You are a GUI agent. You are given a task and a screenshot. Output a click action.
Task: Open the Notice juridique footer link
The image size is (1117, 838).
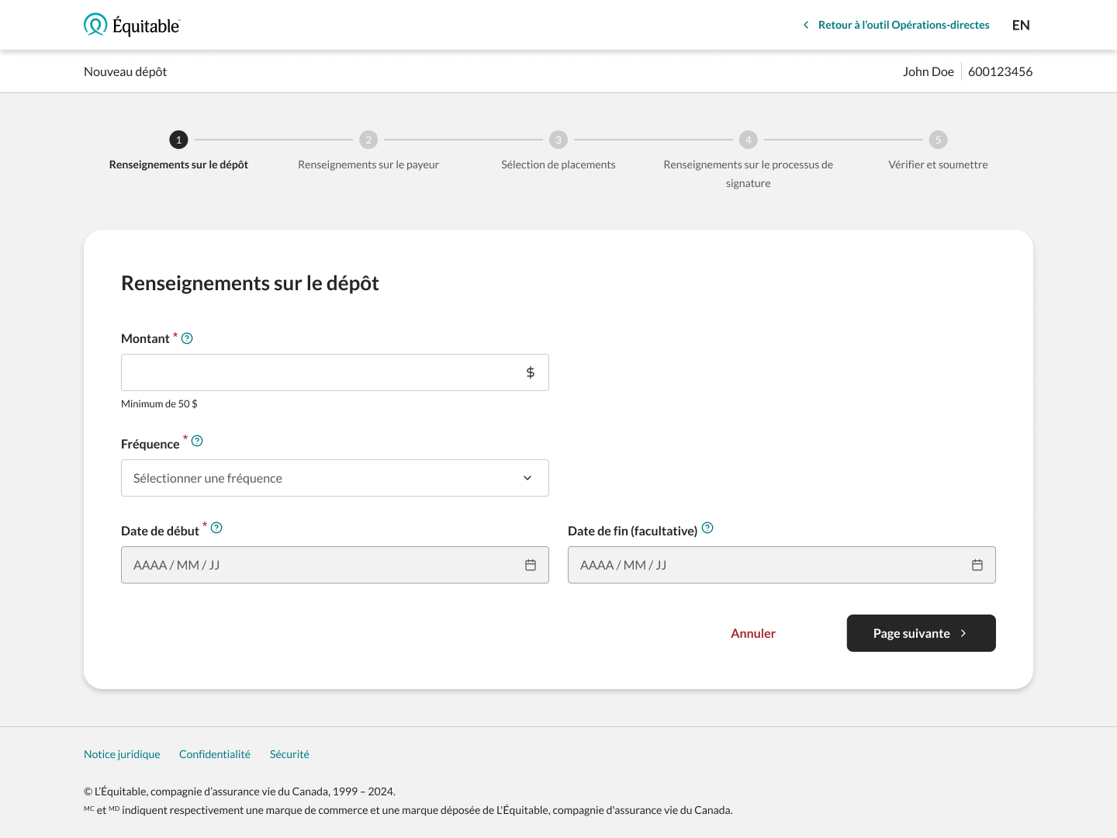pos(122,754)
